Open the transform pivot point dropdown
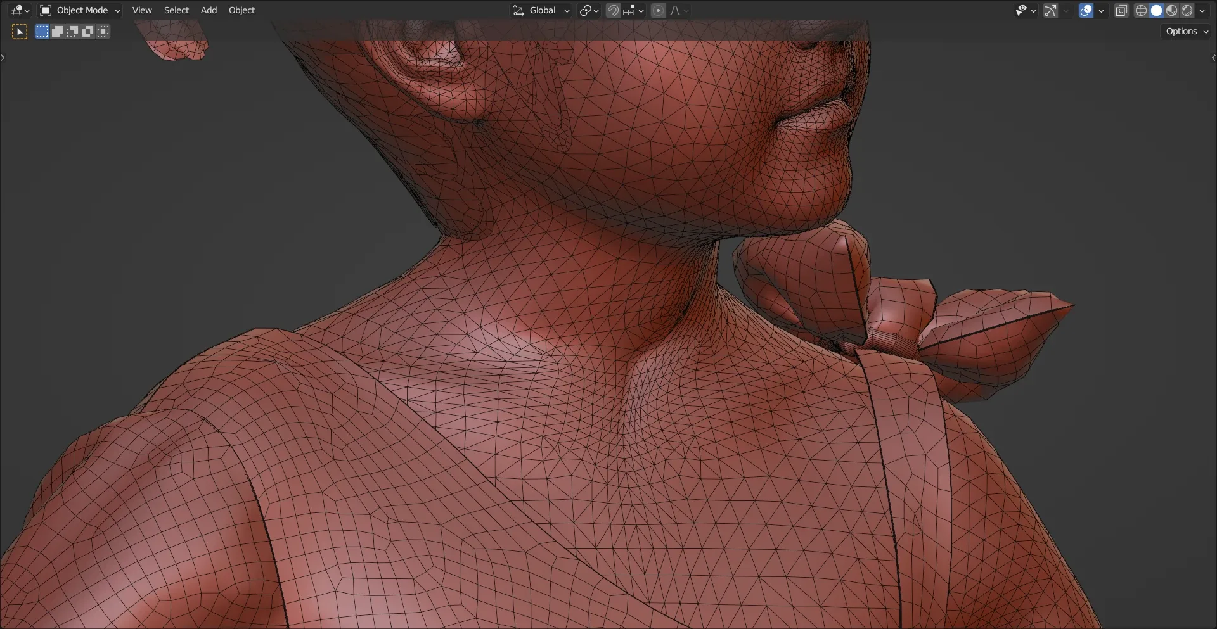 point(589,10)
